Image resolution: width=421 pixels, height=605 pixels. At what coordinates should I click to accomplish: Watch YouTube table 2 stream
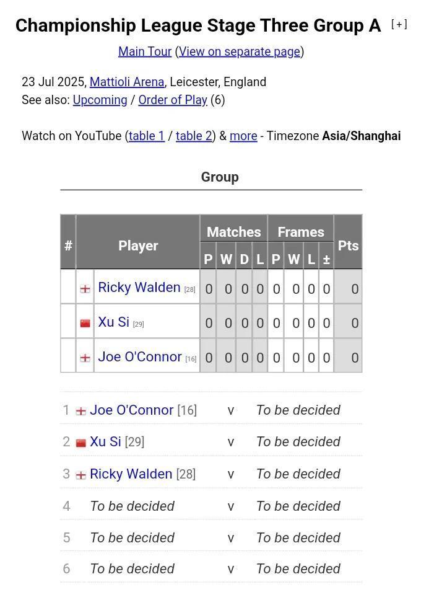[194, 136]
